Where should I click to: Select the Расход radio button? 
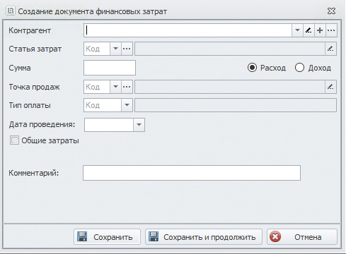pos(252,68)
